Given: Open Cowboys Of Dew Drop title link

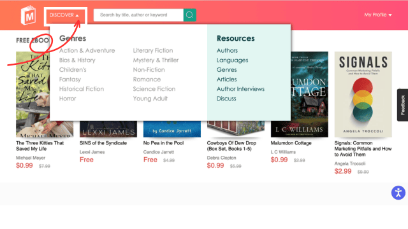Looking at the screenshot, I should click(231, 146).
